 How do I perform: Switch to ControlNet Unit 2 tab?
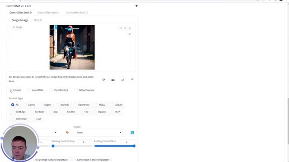click(x=77, y=13)
